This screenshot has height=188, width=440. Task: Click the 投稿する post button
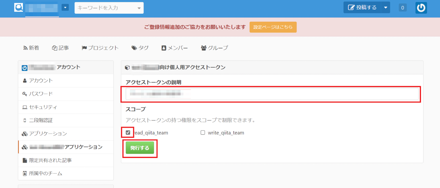coord(362,8)
